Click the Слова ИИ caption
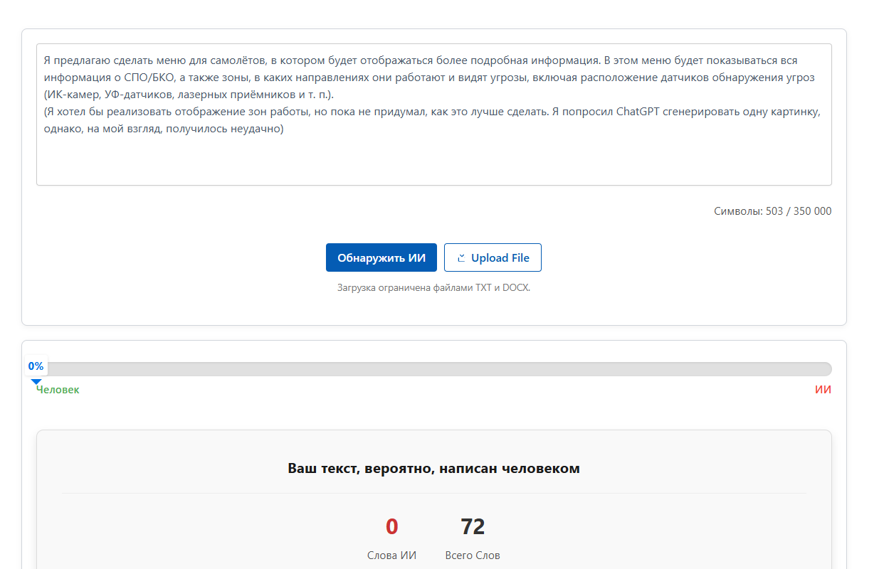The image size is (879, 569). point(391,555)
